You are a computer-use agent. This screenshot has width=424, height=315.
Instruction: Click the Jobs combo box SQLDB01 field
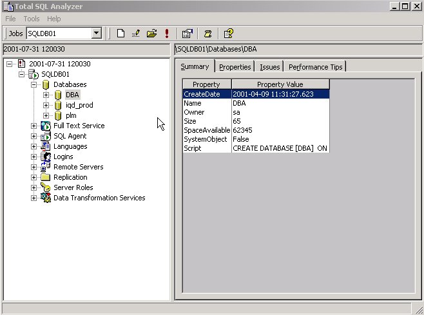click(59, 33)
